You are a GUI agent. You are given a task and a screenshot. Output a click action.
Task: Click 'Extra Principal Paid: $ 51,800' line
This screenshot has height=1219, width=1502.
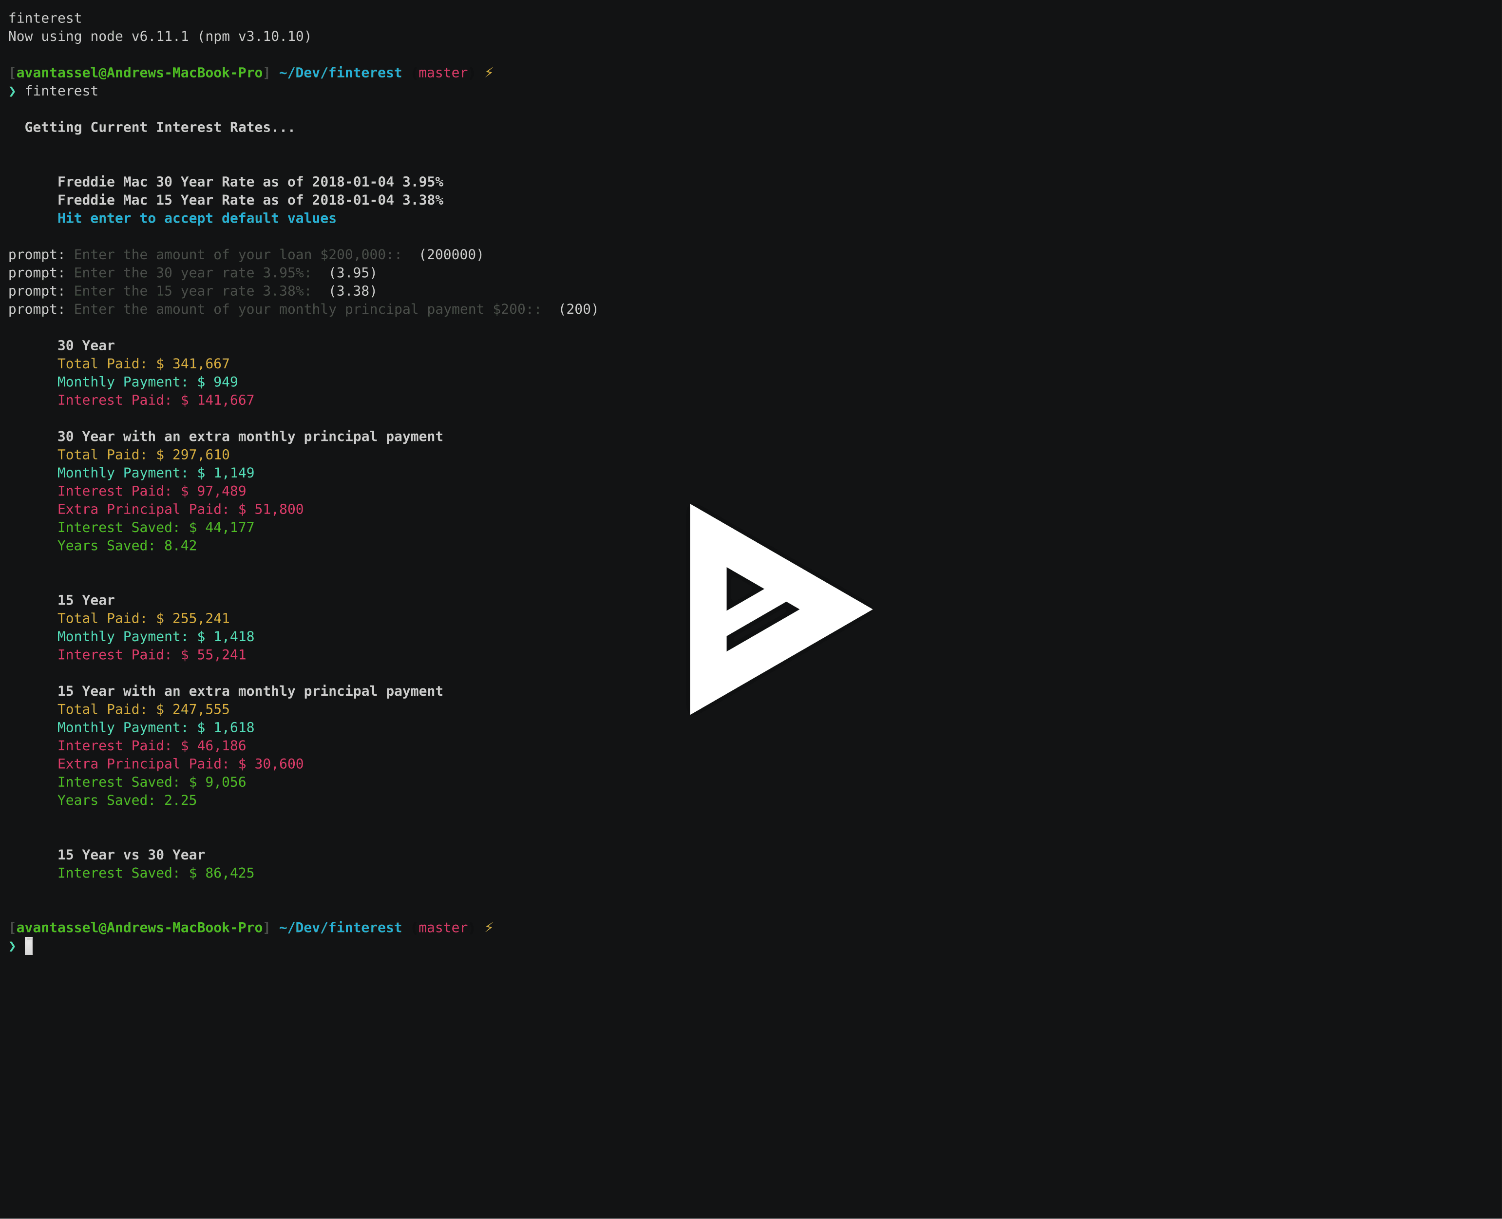pyautogui.click(x=180, y=509)
